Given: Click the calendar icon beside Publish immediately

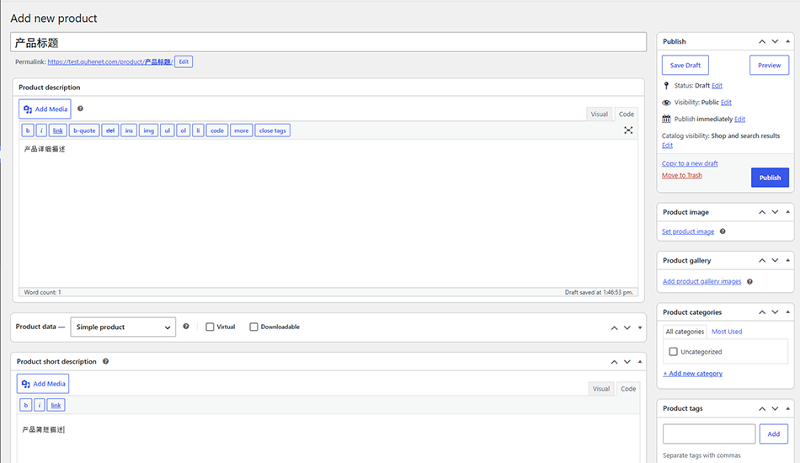Looking at the screenshot, I should 666,119.
